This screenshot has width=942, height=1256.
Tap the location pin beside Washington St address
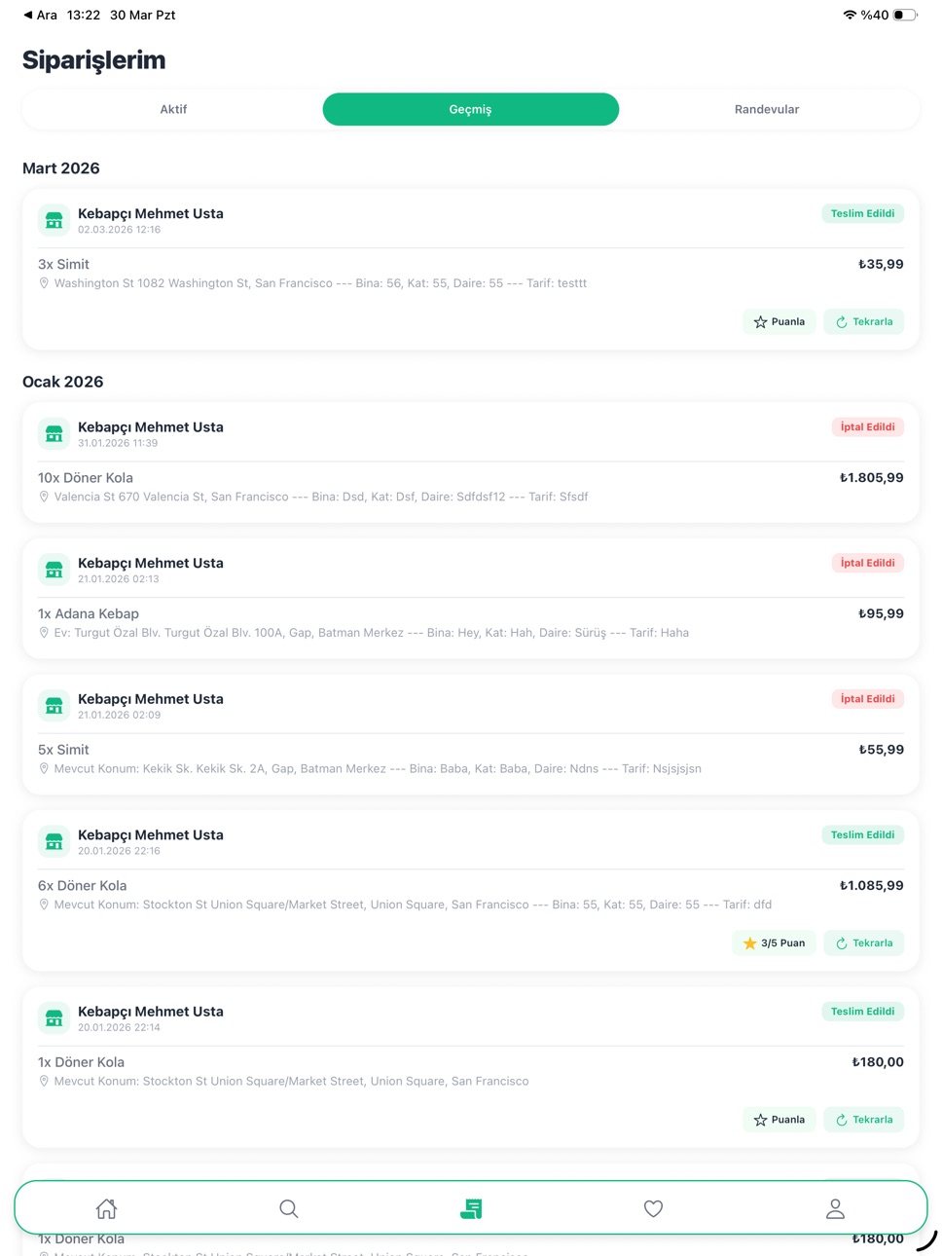pyautogui.click(x=44, y=283)
